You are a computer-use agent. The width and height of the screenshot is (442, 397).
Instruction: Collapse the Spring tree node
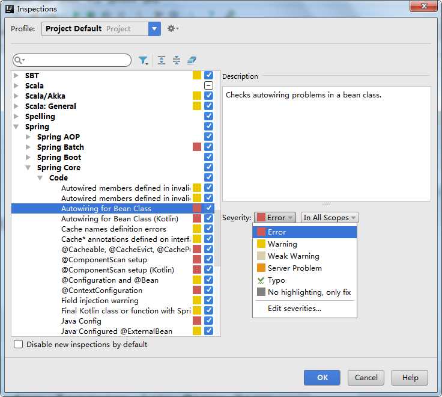(x=16, y=126)
